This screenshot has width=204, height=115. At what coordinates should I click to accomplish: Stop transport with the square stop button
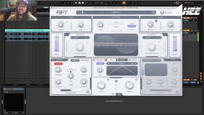pyautogui.click(x=79, y=3)
